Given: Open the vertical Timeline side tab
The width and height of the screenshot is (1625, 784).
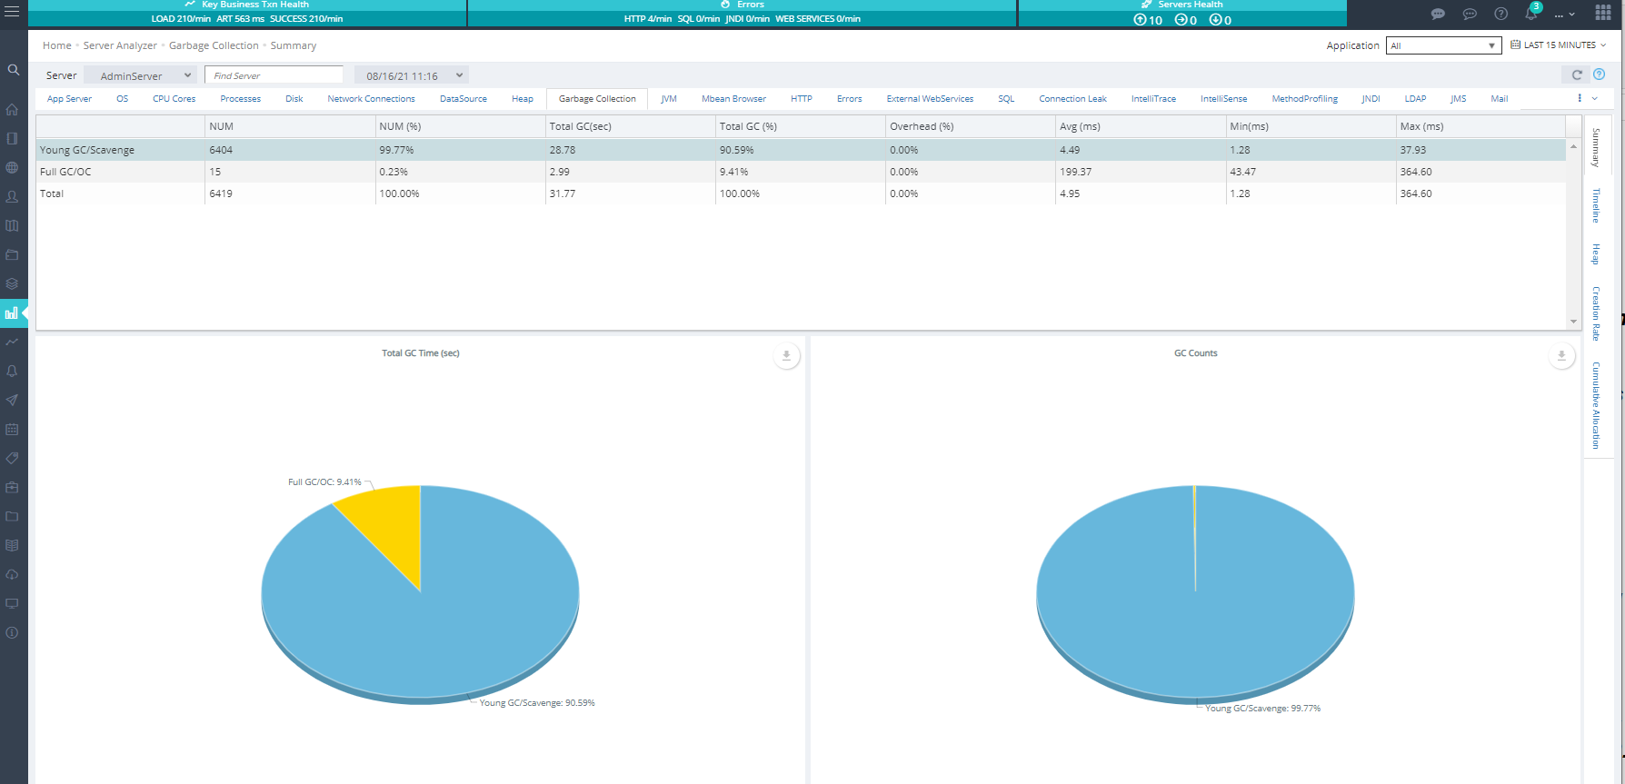Looking at the screenshot, I should (1596, 205).
